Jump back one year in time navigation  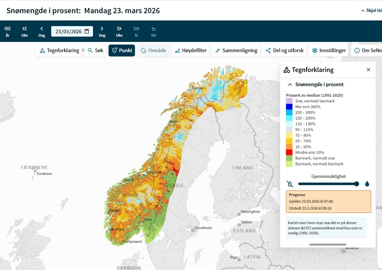pos(8,32)
